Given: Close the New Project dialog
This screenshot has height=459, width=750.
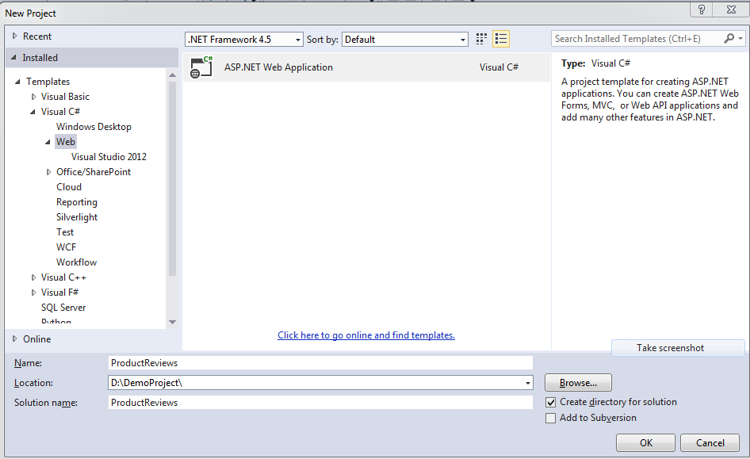Looking at the screenshot, I should [x=731, y=10].
